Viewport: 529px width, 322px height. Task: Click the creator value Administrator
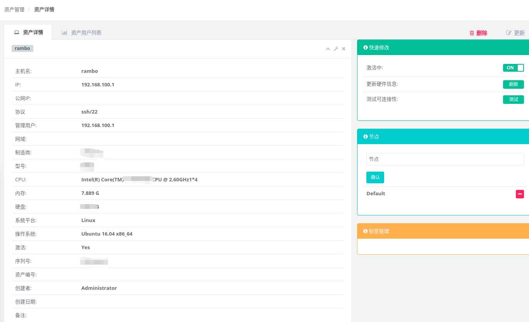[x=99, y=288]
